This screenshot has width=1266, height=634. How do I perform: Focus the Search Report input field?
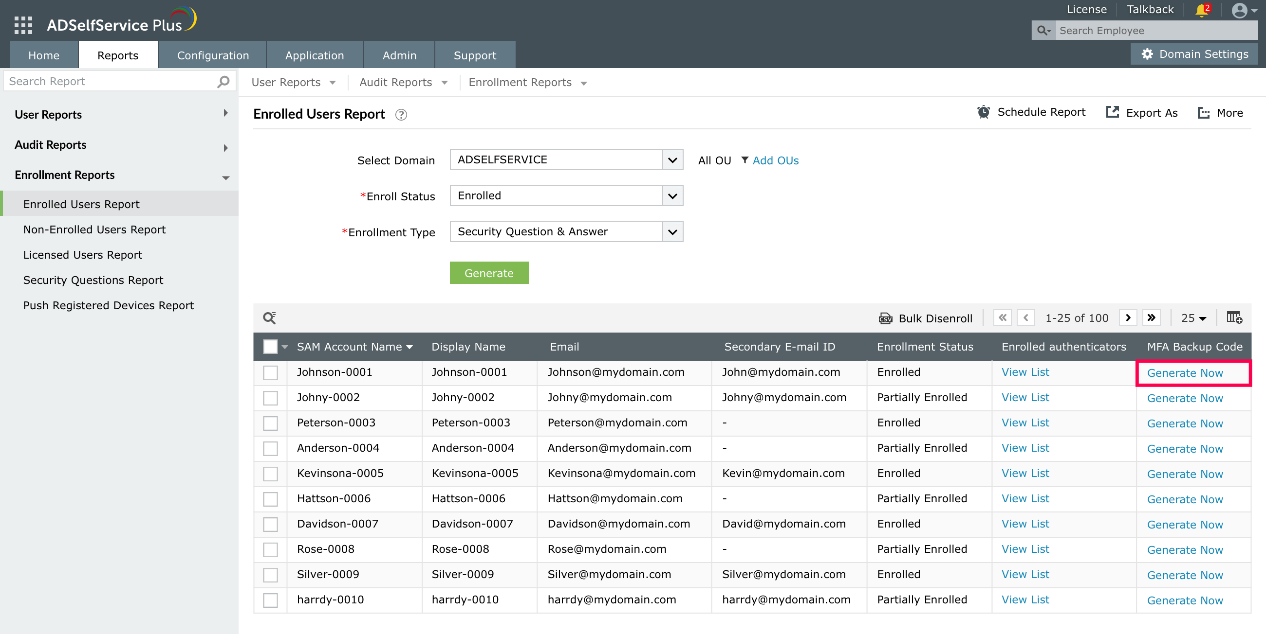(111, 82)
